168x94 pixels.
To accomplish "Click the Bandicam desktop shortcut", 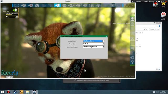I will click(x=155, y=5).
